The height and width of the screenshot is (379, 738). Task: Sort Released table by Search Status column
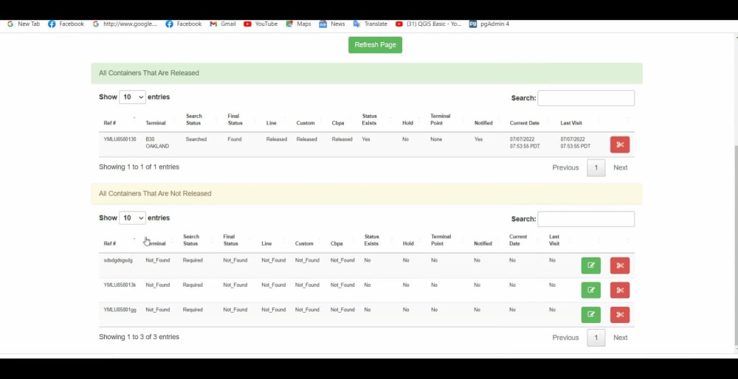[193, 119]
